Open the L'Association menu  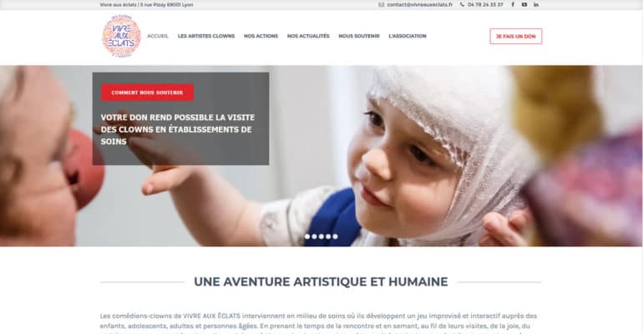(x=408, y=36)
